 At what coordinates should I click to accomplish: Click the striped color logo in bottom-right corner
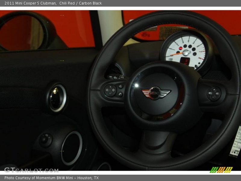(221, 170)
